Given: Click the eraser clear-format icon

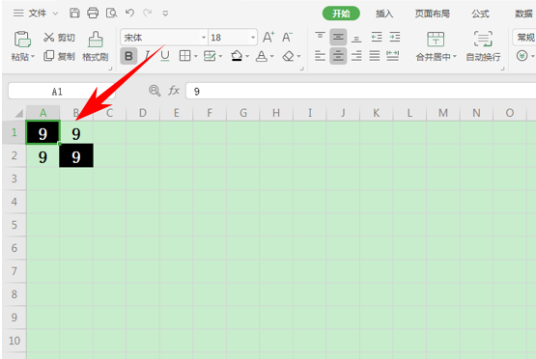Looking at the screenshot, I should (288, 56).
